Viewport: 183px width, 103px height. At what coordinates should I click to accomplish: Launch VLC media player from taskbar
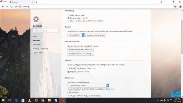[x=29, y=100]
